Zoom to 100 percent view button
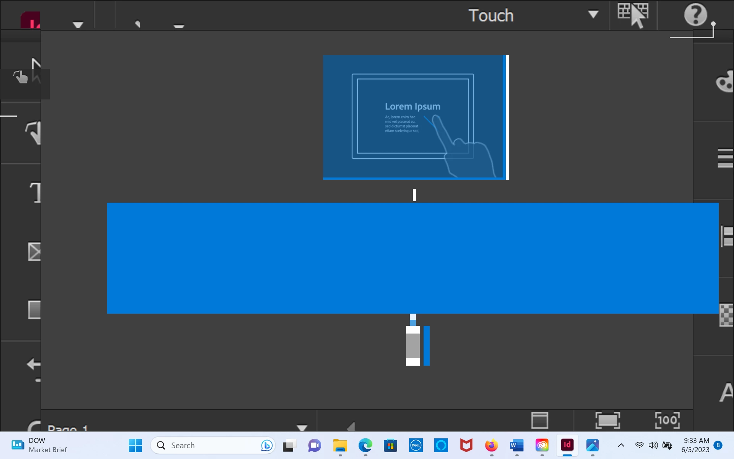The image size is (734, 459). [667, 420]
